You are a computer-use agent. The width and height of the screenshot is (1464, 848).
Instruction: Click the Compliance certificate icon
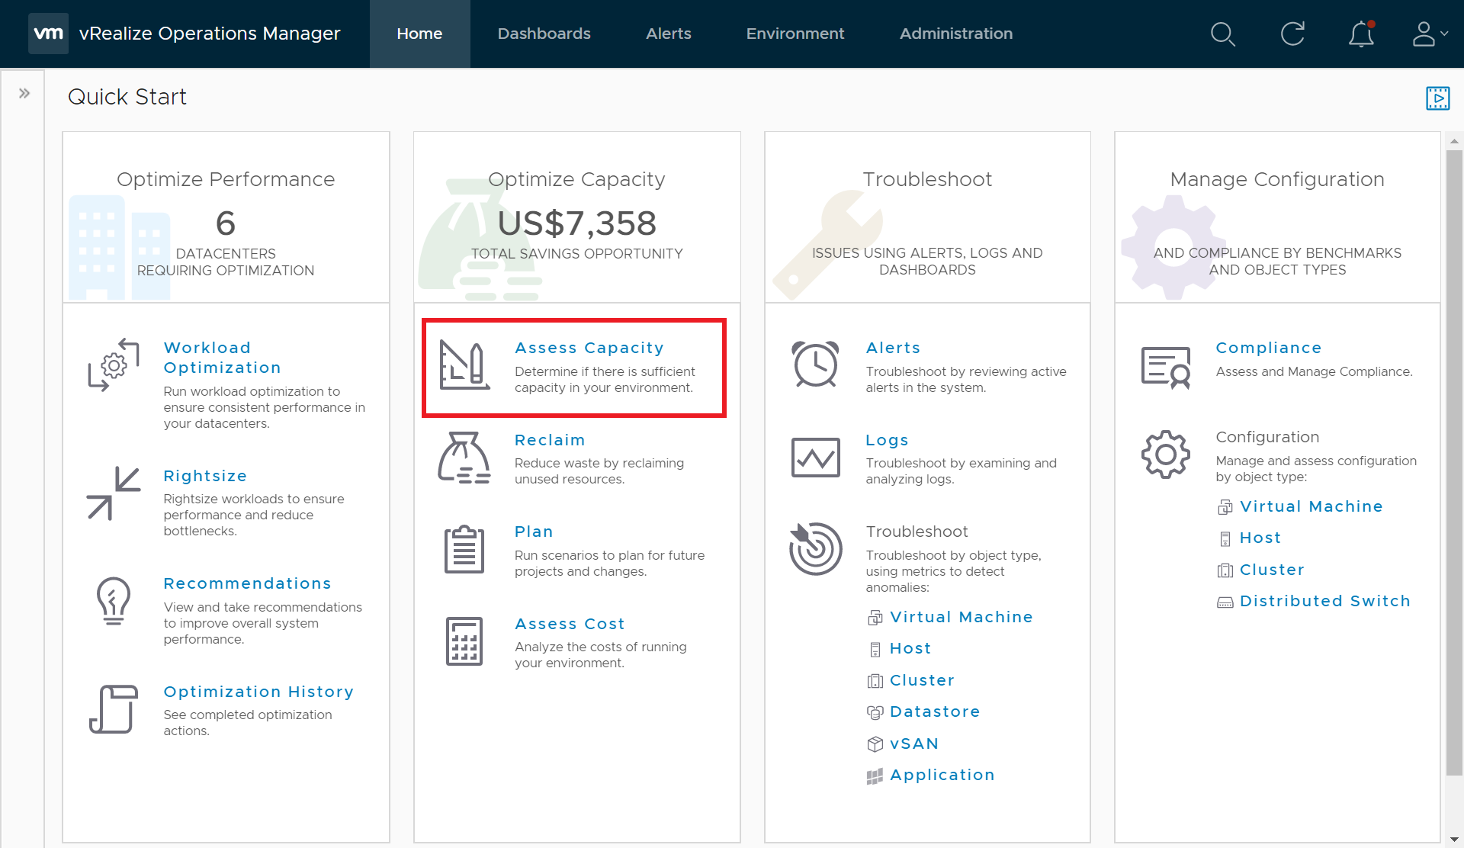(x=1165, y=367)
